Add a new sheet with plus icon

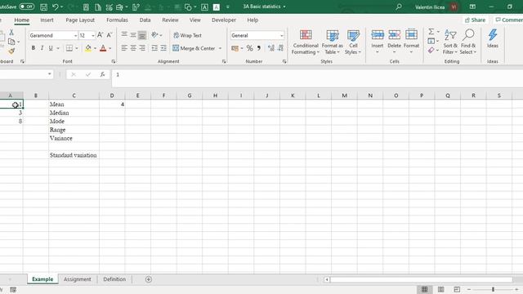coord(149,279)
